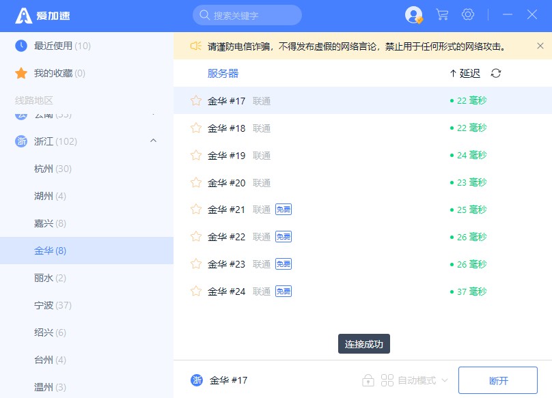Click the speaker announcement icon

[195, 46]
